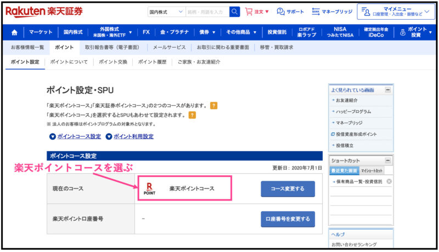Select the ポイント tab

[x=64, y=48]
